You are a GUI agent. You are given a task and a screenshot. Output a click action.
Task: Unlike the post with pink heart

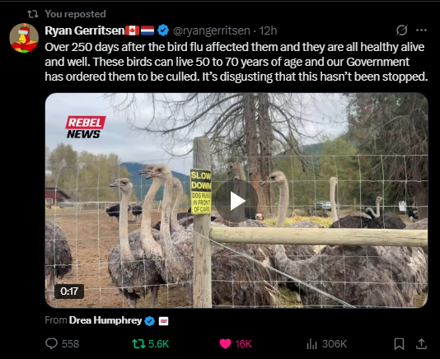pyautogui.click(x=225, y=343)
